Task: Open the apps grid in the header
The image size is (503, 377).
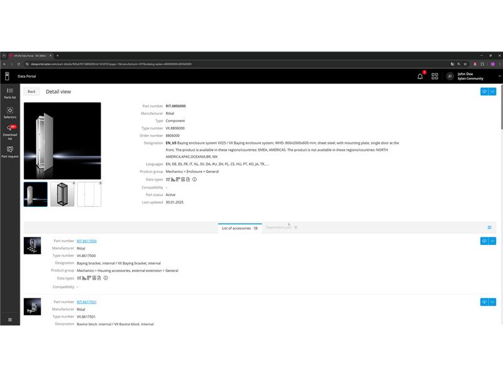Action: click(x=434, y=76)
